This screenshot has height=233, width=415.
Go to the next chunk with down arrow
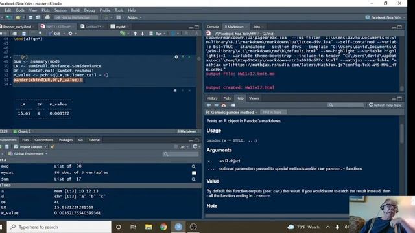(x=143, y=34)
